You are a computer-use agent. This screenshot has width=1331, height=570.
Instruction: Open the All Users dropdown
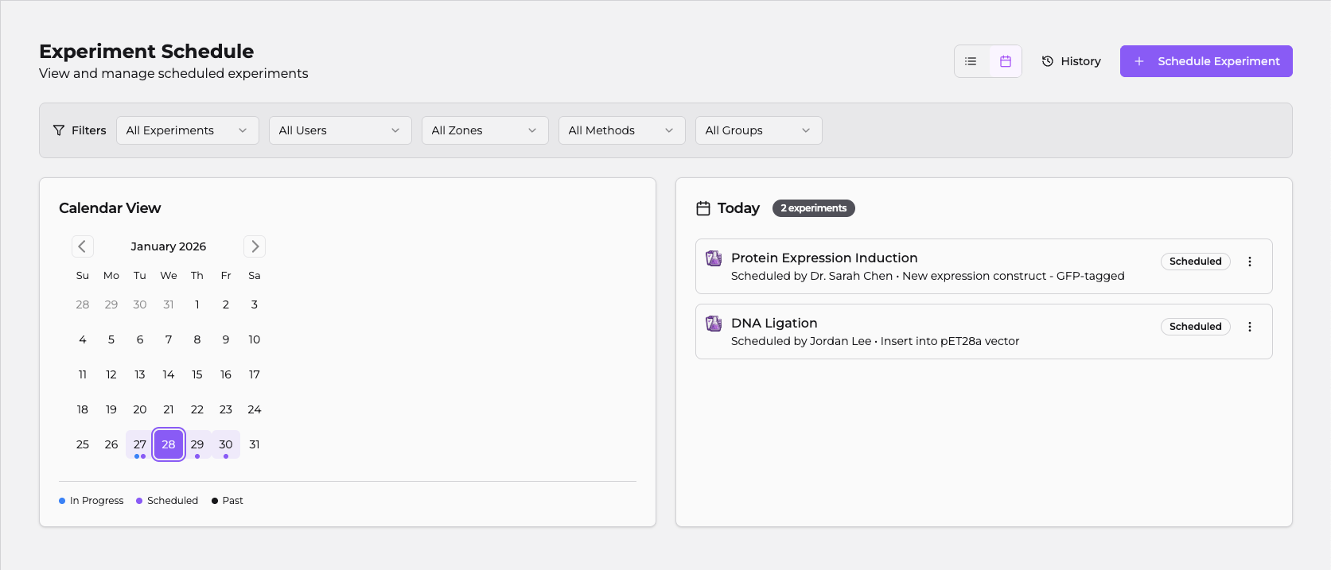341,130
